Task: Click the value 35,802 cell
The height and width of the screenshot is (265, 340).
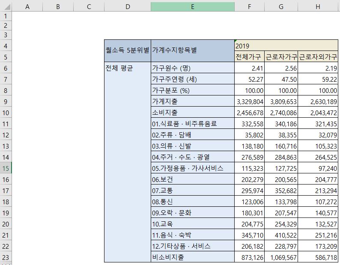Action: pos(249,135)
